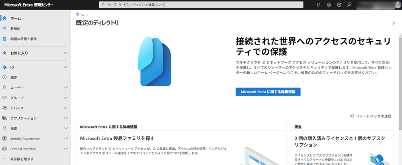Viewport: 402px width, 165px height.
Task: Open the Identity Governance menu label
Action: pyautogui.click(x=25, y=139)
